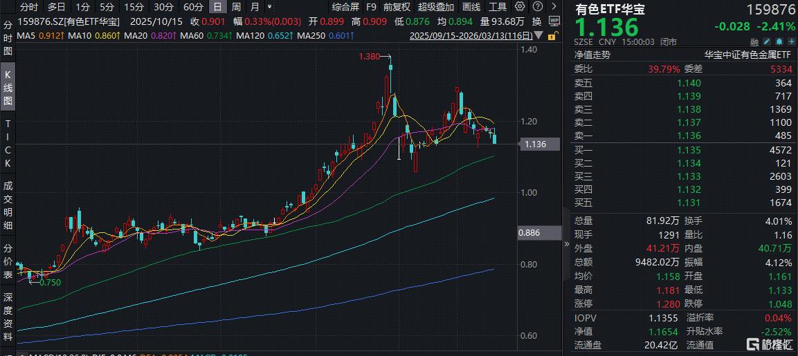Select the 60分 period

coord(193,7)
